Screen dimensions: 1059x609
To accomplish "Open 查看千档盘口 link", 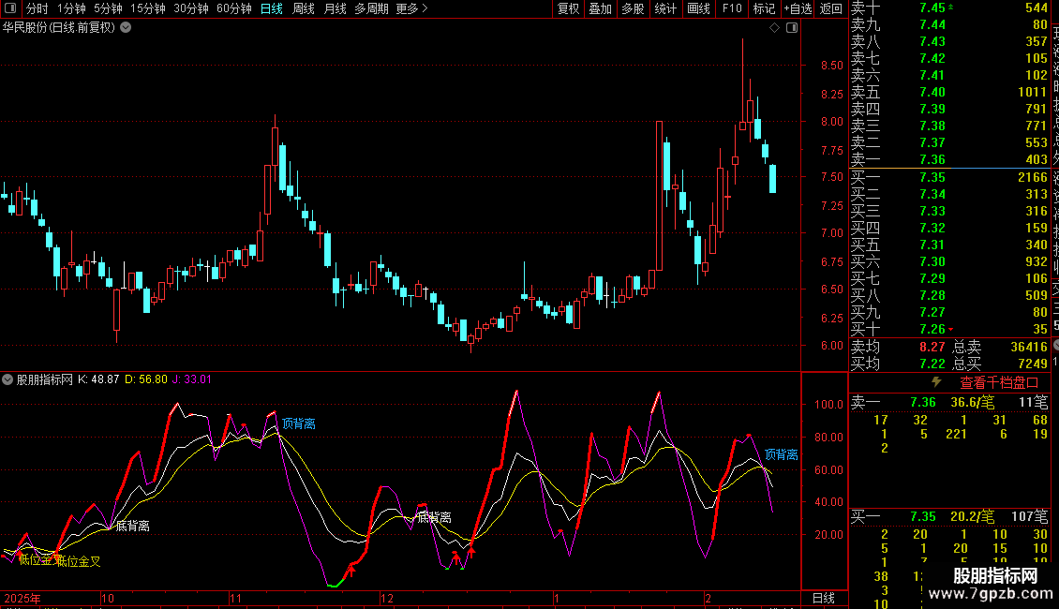I will coord(999,383).
